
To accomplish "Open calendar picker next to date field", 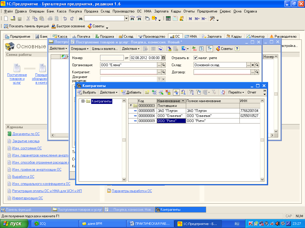I will (164, 58).
